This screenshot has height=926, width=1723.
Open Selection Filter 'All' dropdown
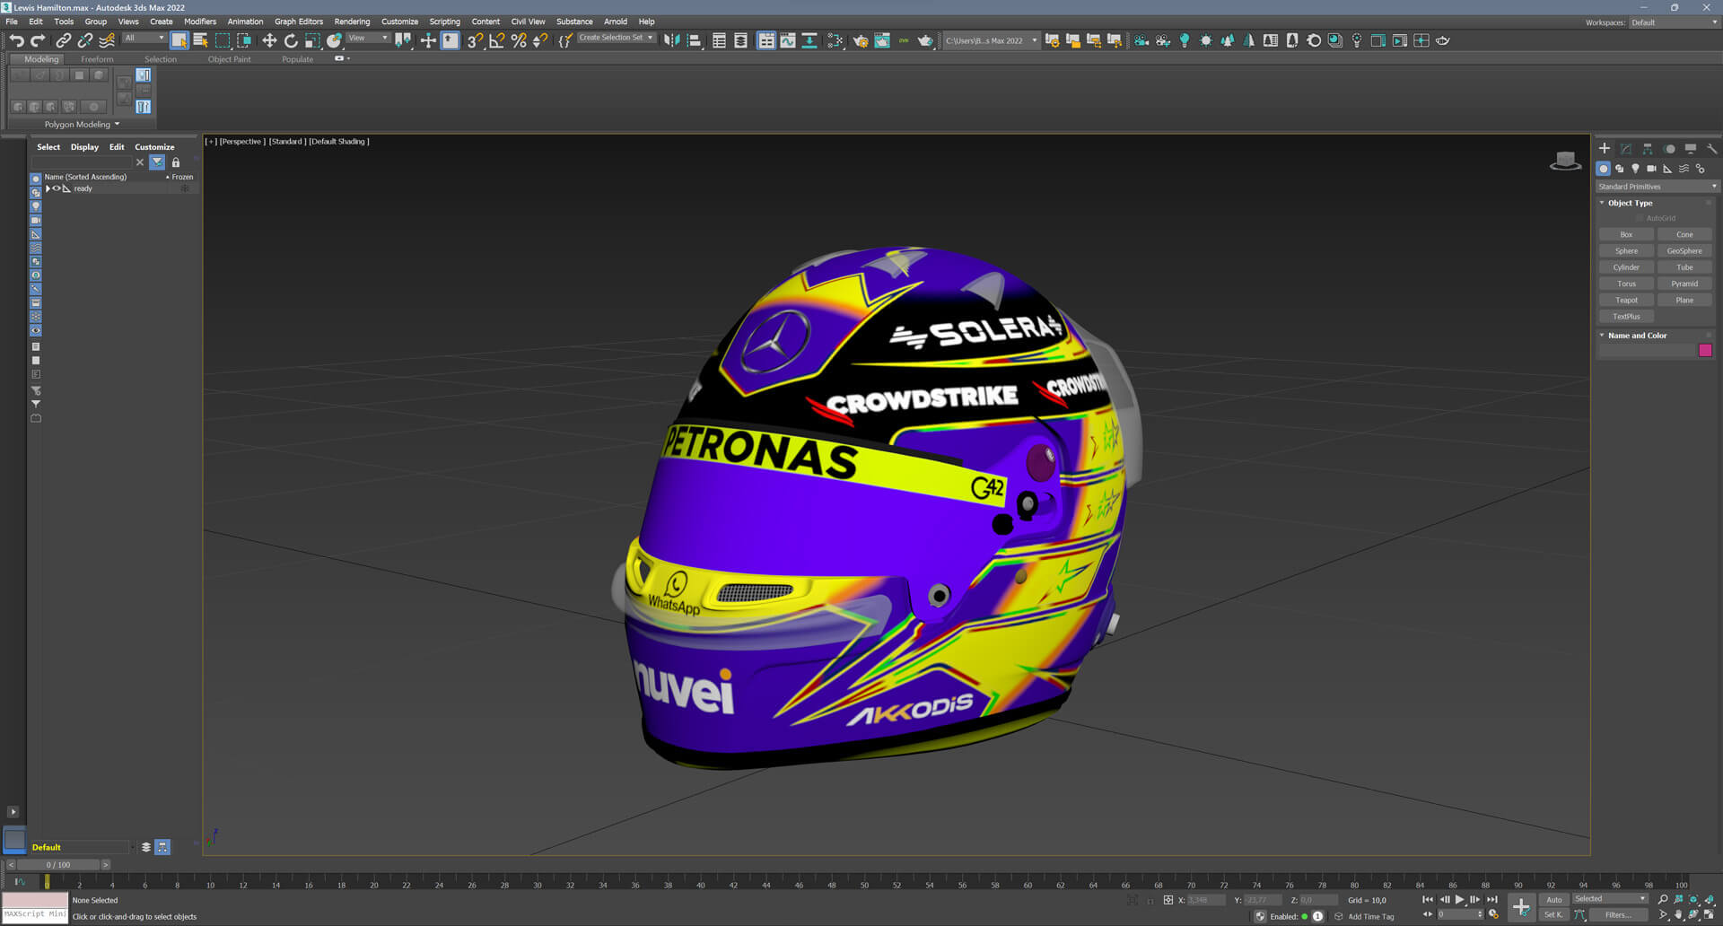(144, 38)
